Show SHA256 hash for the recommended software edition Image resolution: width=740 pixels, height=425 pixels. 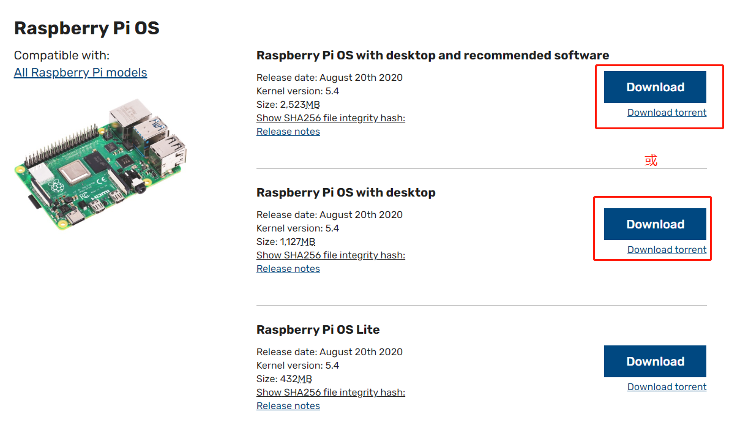point(331,118)
